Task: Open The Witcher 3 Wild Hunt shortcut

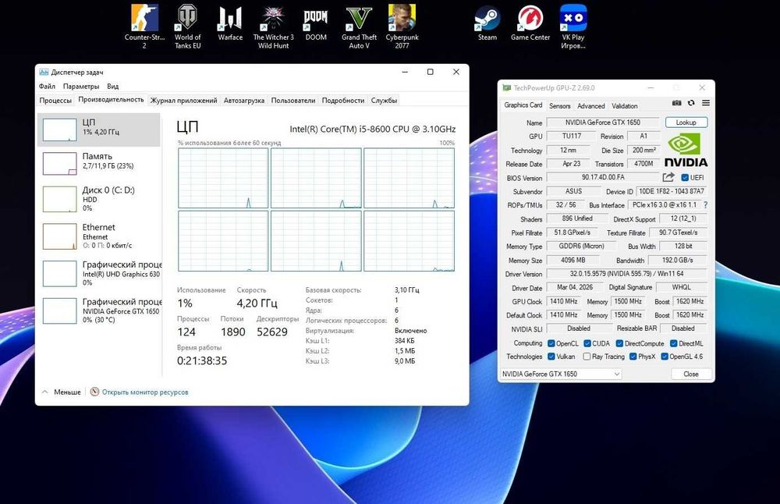Action: pos(273,27)
